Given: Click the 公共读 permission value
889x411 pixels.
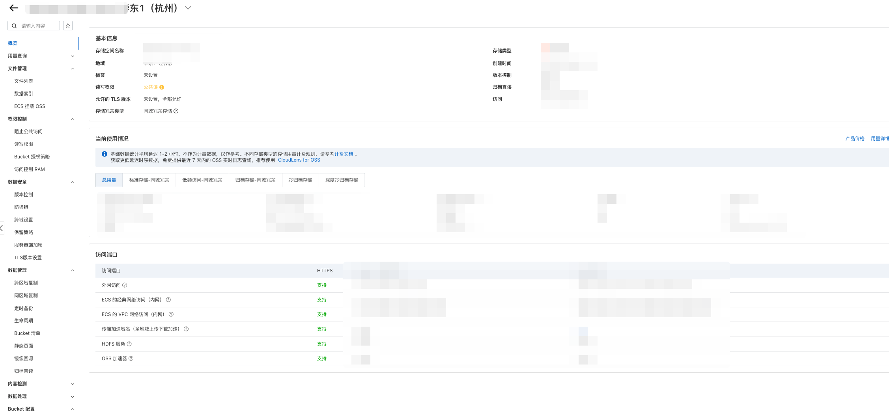Looking at the screenshot, I should tap(151, 87).
